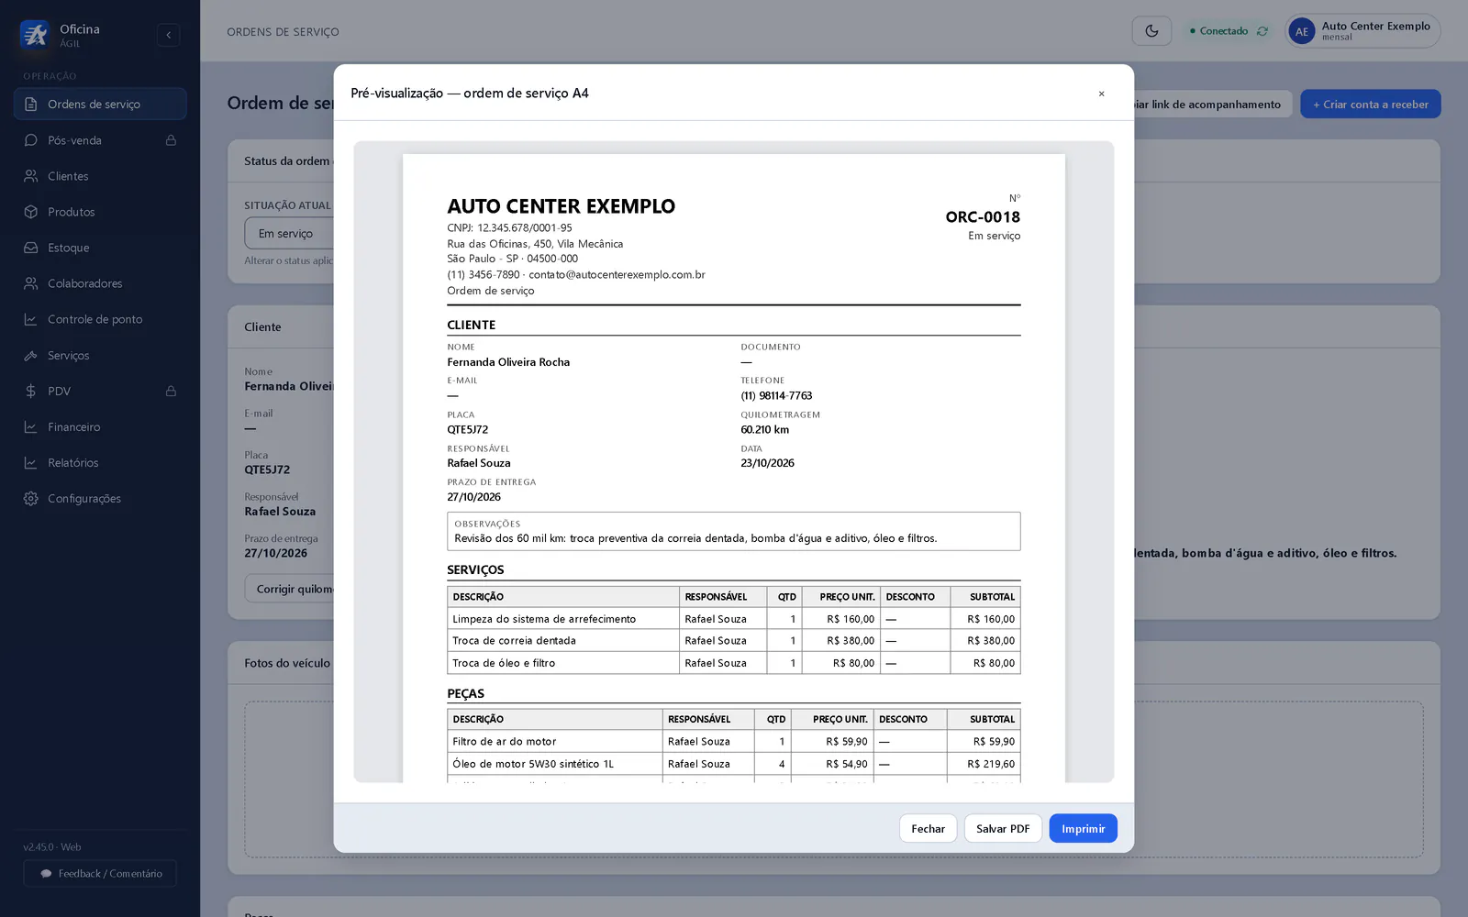
Task: Click the Relatórios chart icon
Action: tap(30, 462)
